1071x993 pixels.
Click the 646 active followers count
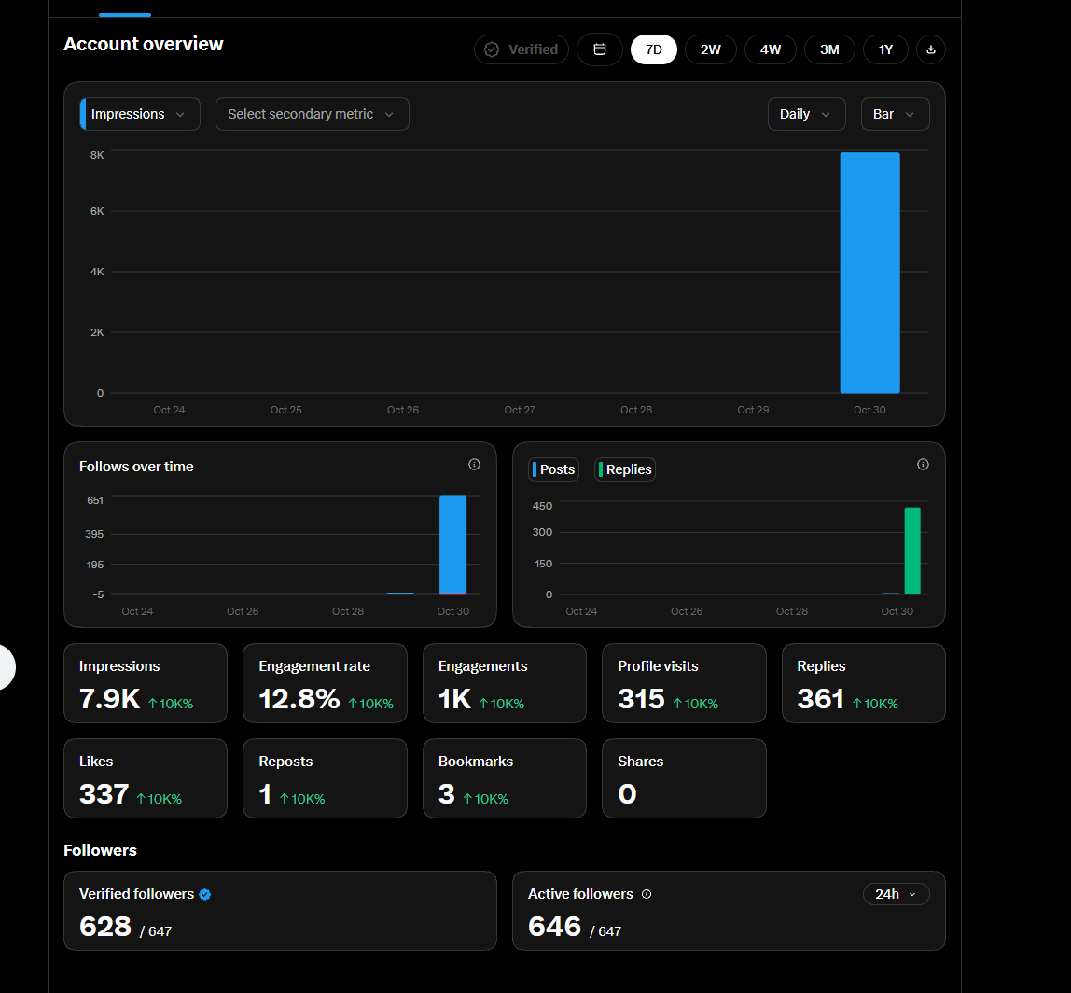pos(554,927)
